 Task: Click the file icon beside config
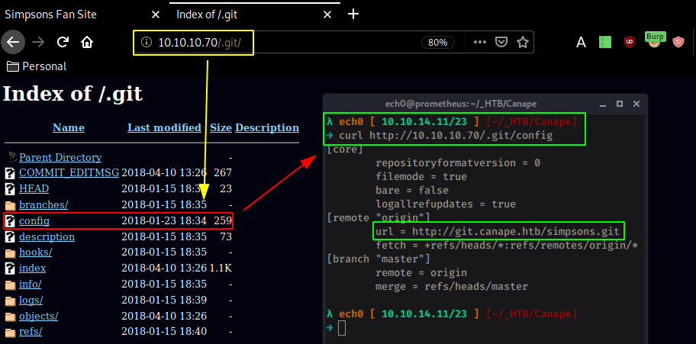[x=10, y=220]
